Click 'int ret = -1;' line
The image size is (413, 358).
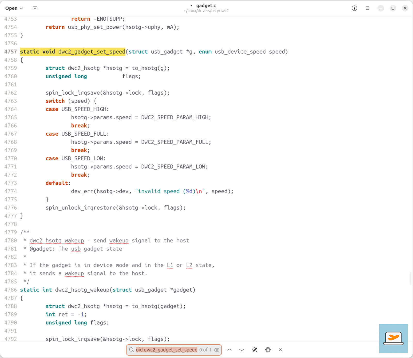pos(66,314)
